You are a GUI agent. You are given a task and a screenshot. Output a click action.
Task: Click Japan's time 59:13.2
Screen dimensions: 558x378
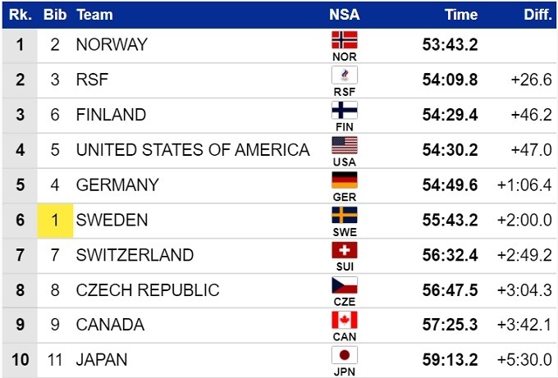pyautogui.click(x=450, y=360)
